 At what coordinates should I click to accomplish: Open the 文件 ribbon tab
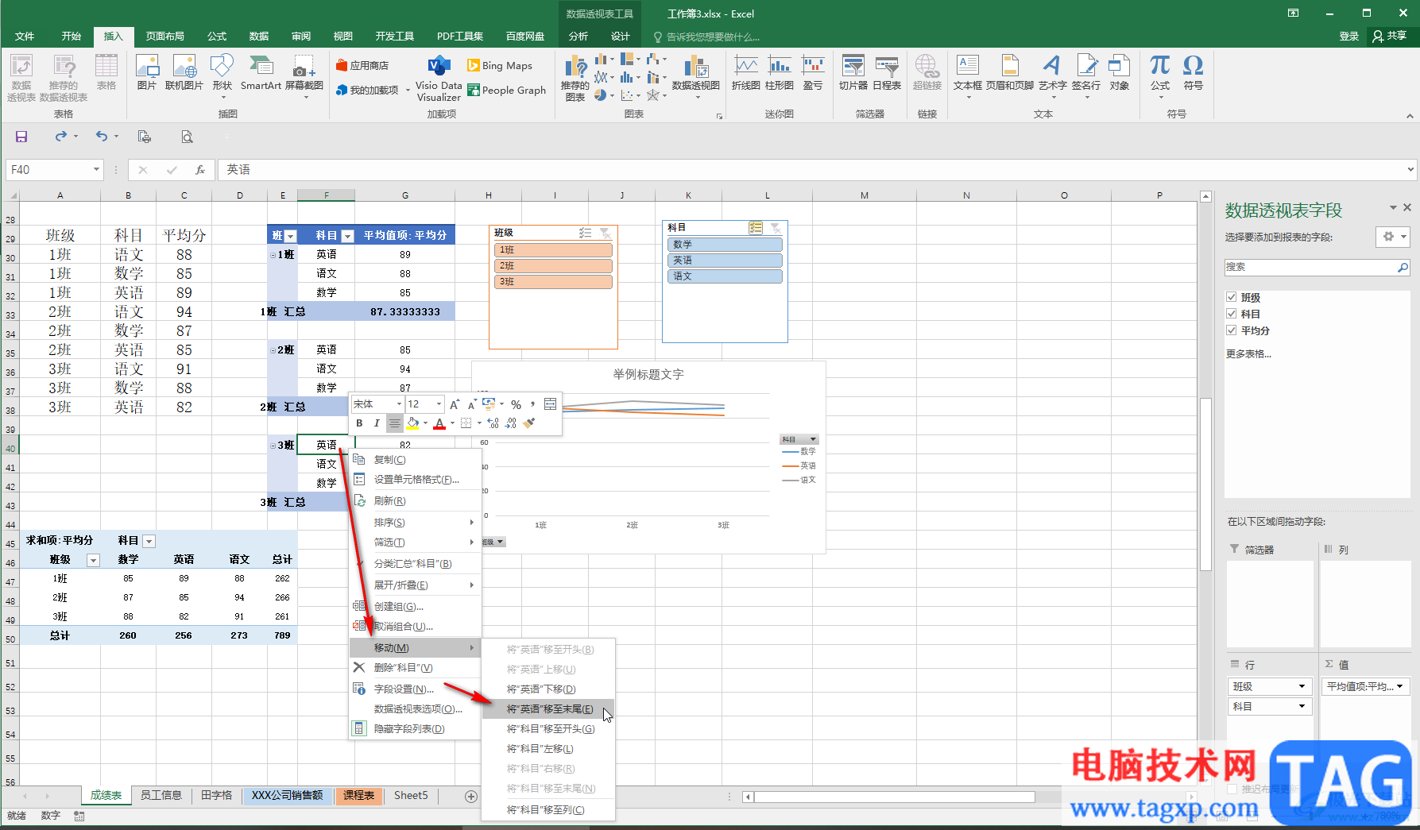click(x=25, y=37)
